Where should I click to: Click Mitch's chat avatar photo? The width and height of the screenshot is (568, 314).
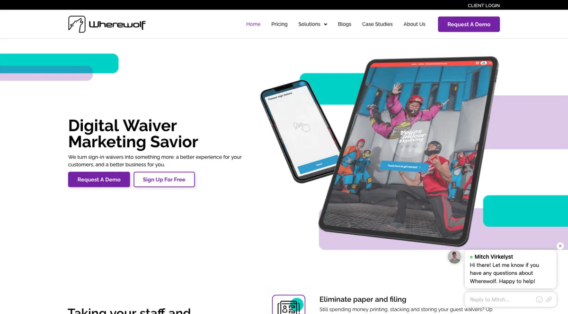[x=454, y=257]
